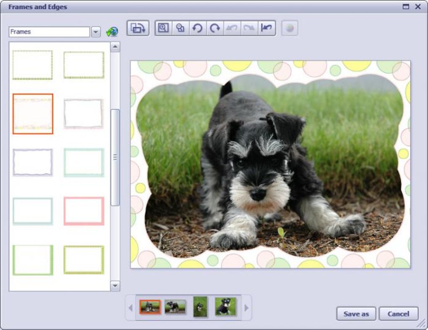Click next arrow in photo strip
Image resolution: width=428 pixels, height=330 pixels.
246,308
